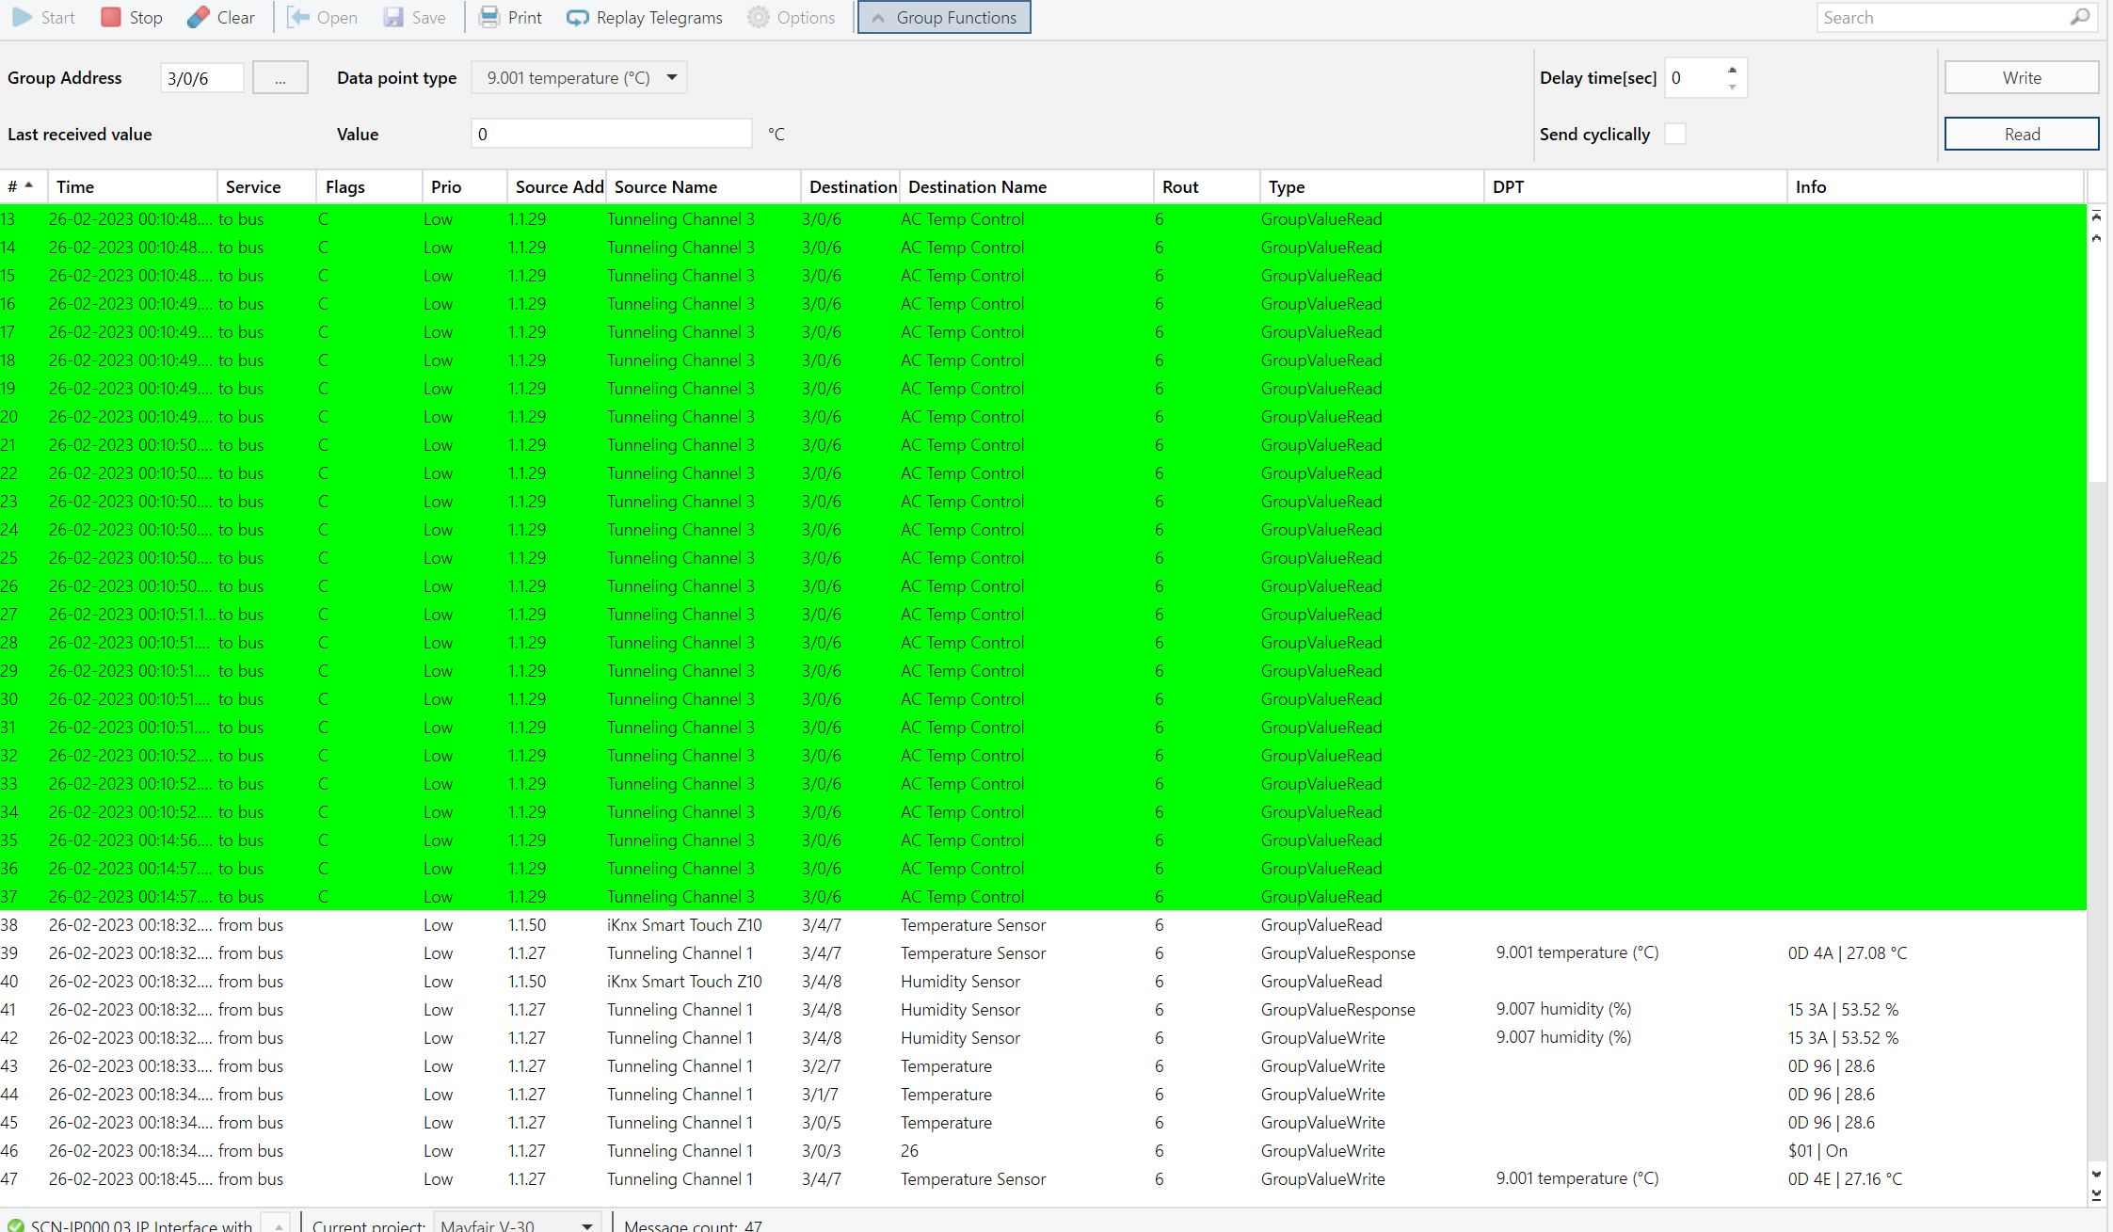The width and height of the screenshot is (2113, 1232).
Task: Click the Start monitoring icon
Action: click(x=23, y=17)
